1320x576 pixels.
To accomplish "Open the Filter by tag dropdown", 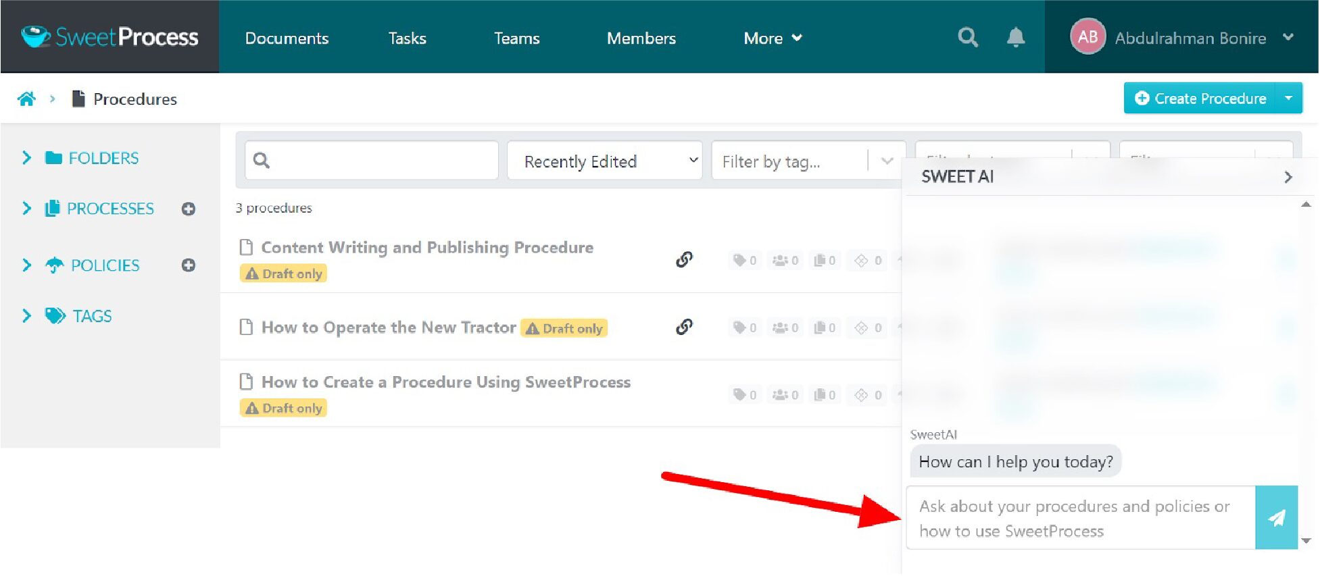I will (808, 161).
